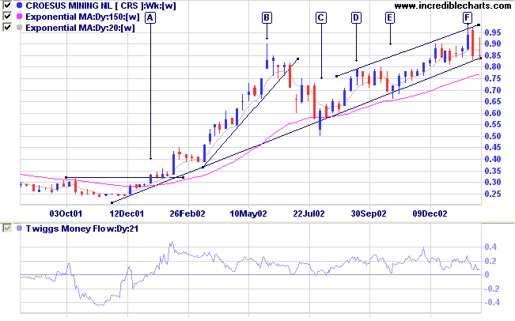
Task: Toggle the Twiggs Money Flow checkbox
Action: 6,228
